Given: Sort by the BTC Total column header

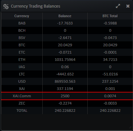Looking at the screenshot, I should point(110,16).
